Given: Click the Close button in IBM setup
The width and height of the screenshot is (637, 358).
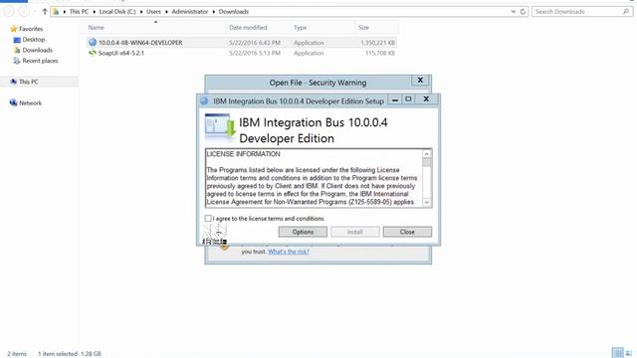Looking at the screenshot, I should point(407,232).
